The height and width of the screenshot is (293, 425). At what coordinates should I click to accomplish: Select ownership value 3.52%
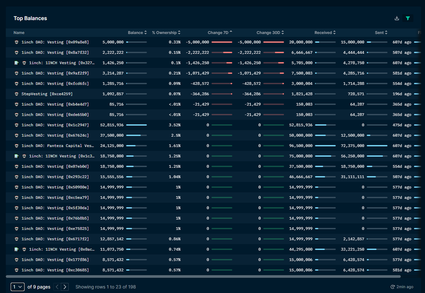coord(174,125)
